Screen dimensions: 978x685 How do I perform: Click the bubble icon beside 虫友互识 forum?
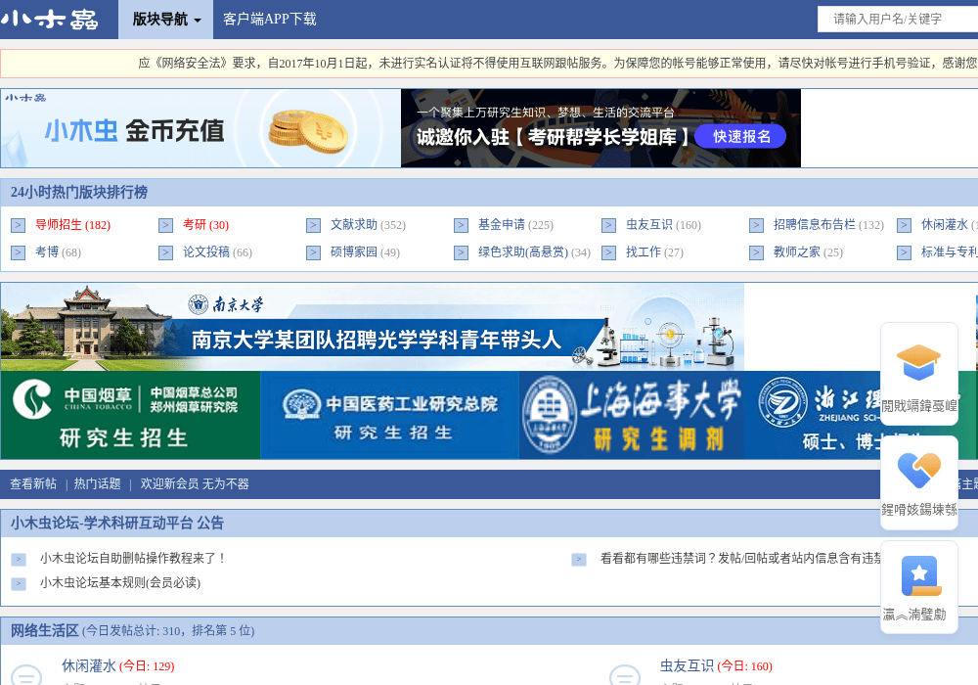point(624,674)
